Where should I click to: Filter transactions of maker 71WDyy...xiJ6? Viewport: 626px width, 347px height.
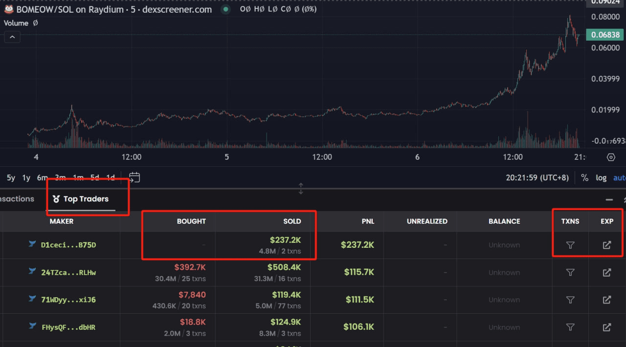click(570, 300)
